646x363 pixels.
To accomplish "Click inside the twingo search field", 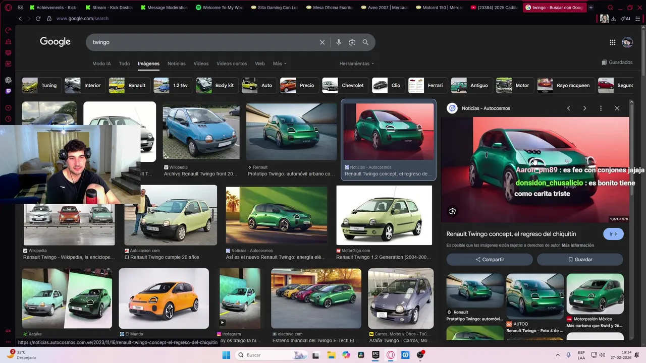I will coord(202,42).
